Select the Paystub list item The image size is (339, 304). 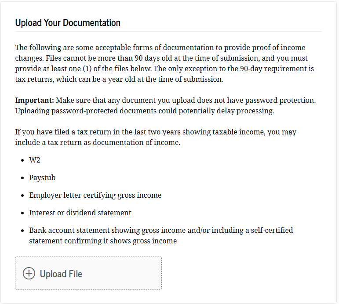click(42, 177)
